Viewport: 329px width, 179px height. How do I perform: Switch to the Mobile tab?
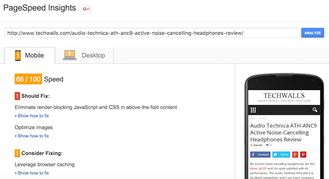pyautogui.click(x=30, y=56)
